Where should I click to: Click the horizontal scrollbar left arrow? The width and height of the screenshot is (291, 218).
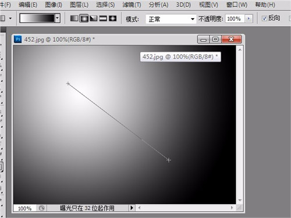pos(139,208)
